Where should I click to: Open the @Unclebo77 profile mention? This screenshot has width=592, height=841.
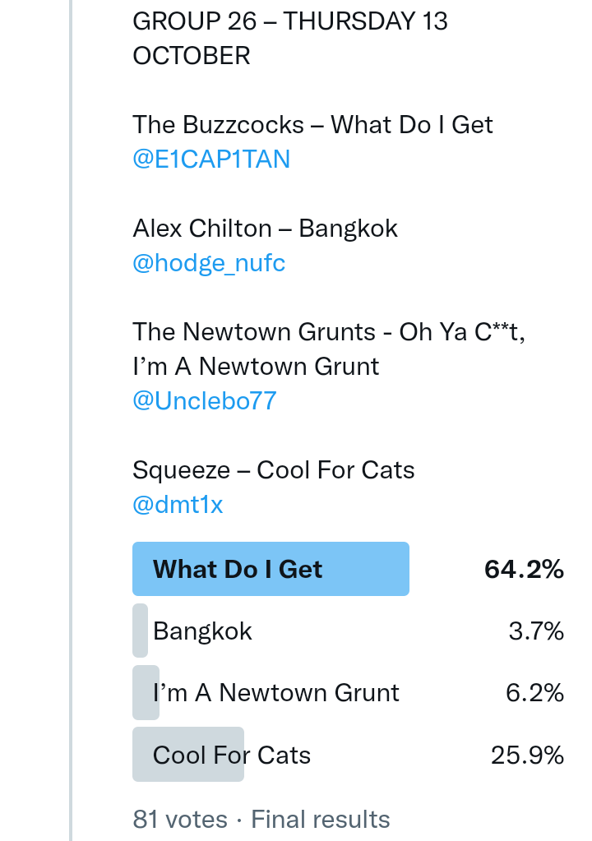point(204,401)
